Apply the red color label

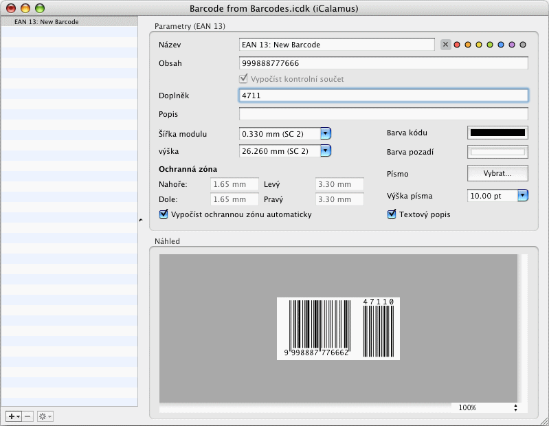click(x=457, y=45)
